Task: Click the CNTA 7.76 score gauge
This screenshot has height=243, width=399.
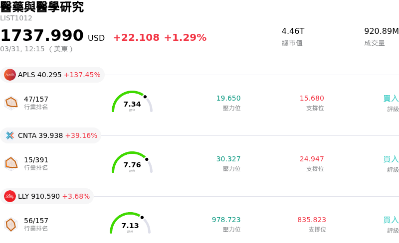Action: point(132,163)
